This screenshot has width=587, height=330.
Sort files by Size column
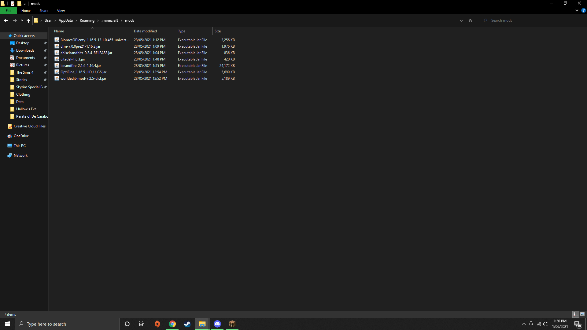225,31
